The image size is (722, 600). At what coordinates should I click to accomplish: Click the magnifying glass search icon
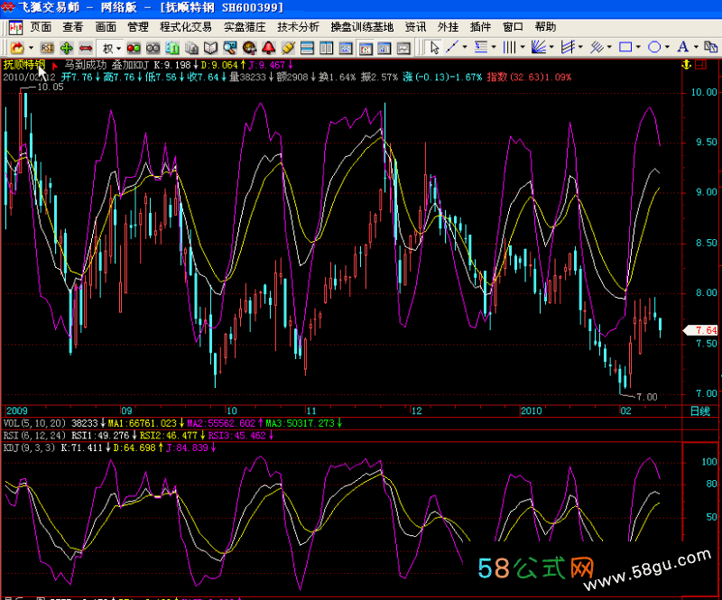[230, 48]
